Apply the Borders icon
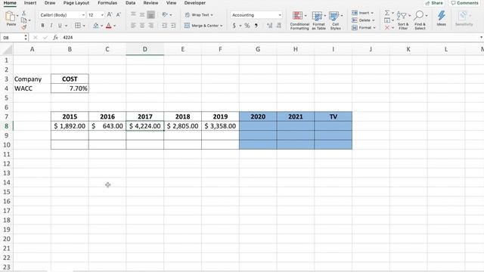The width and height of the screenshot is (484, 272). [x=78, y=26]
